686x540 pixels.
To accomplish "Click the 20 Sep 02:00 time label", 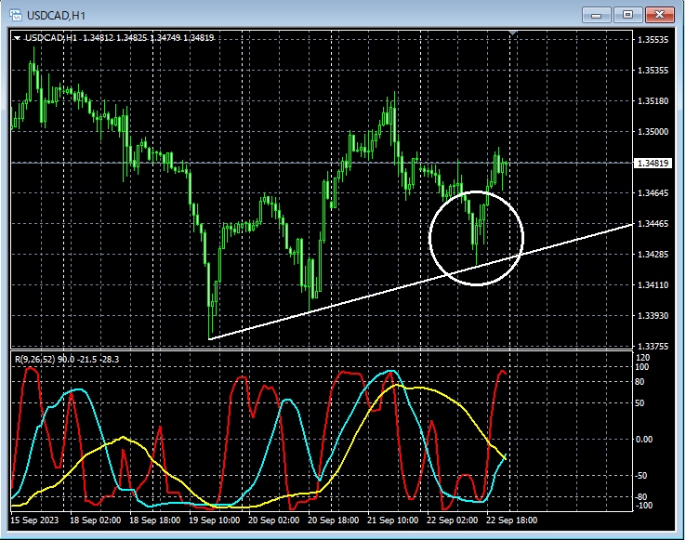I will point(274,520).
